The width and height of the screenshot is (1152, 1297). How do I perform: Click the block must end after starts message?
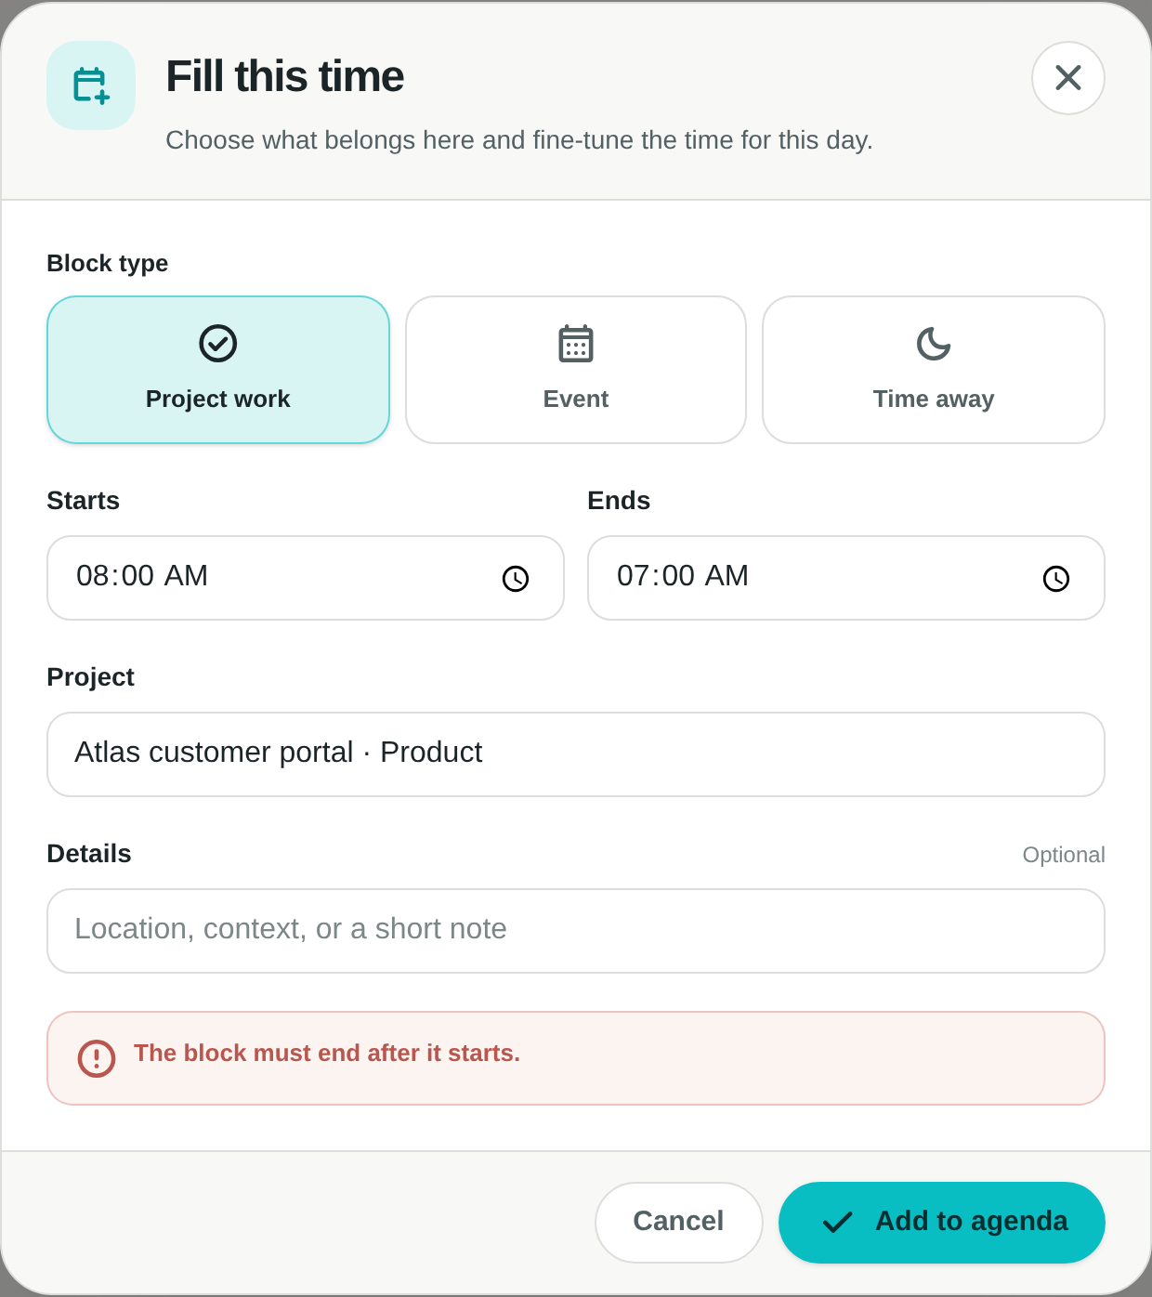tap(327, 1053)
